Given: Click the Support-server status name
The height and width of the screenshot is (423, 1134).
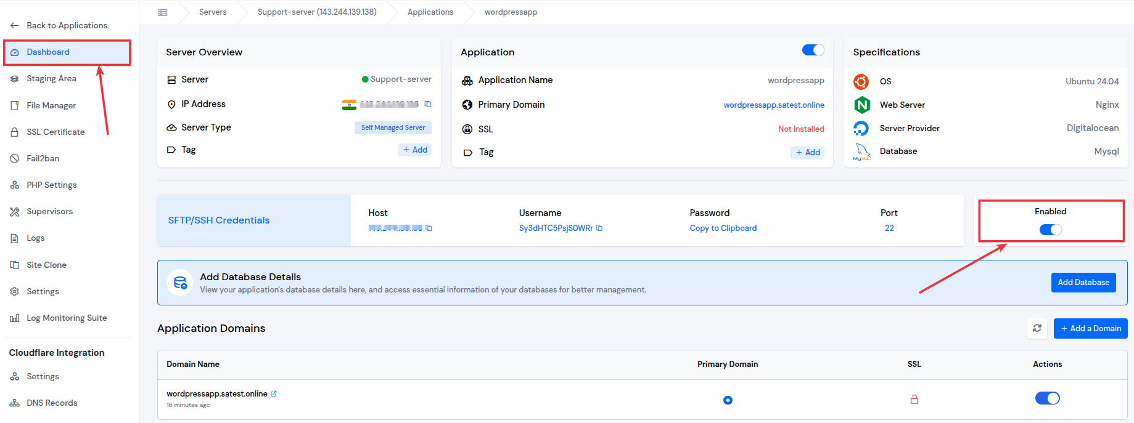Looking at the screenshot, I should (x=401, y=79).
